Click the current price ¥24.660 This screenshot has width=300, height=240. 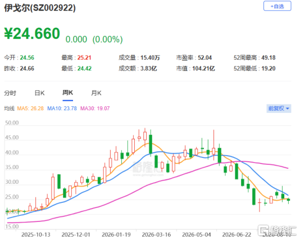point(32,34)
